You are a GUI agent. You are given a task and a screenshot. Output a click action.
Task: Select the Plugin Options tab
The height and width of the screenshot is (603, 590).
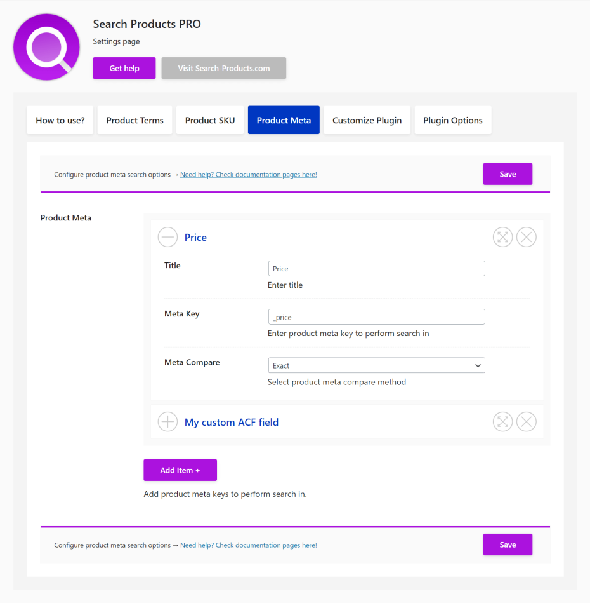click(x=452, y=120)
